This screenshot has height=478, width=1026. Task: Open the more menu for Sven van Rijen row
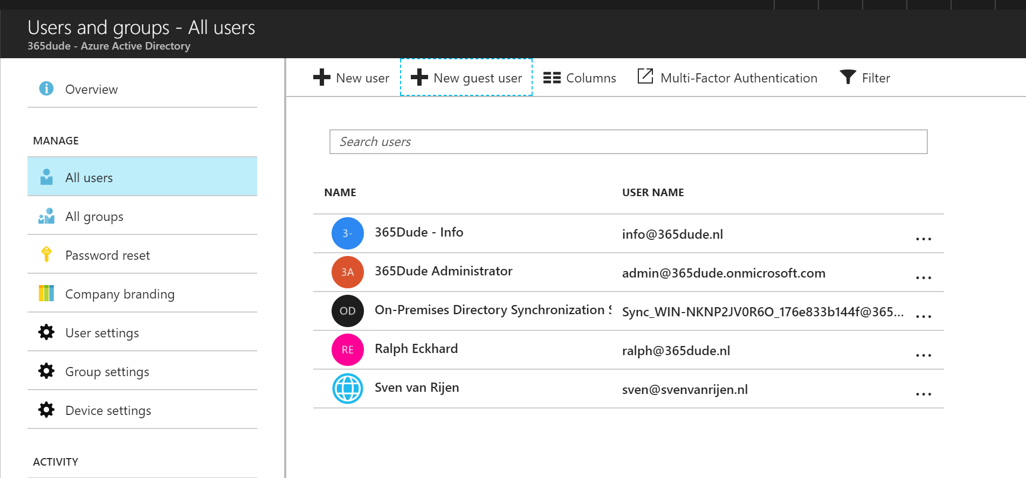tap(924, 394)
